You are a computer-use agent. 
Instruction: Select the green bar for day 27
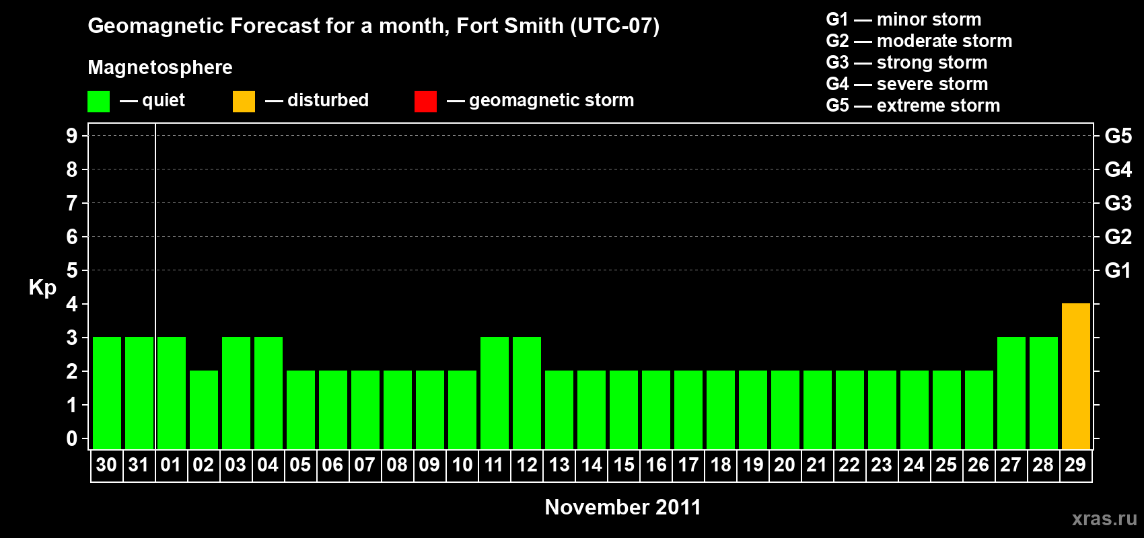pyautogui.click(x=1011, y=393)
